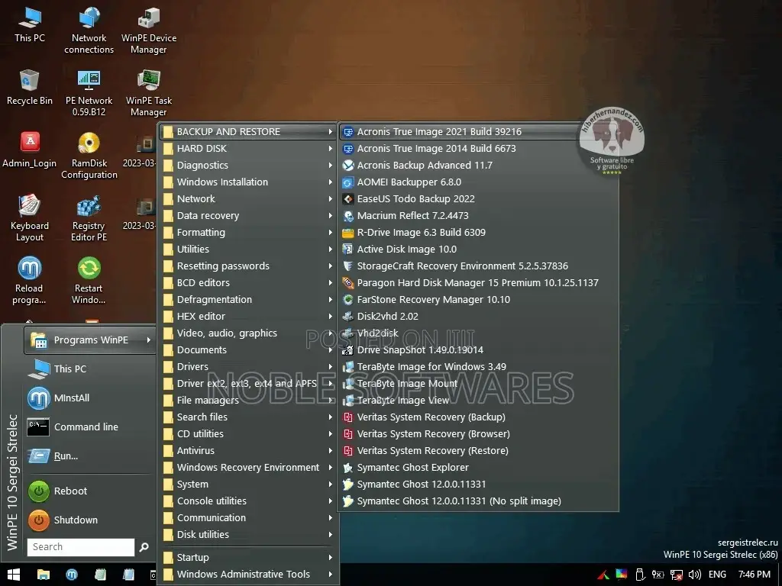Expand the Network program folder
Screen dimensions: 782x586
(x=248, y=199)
